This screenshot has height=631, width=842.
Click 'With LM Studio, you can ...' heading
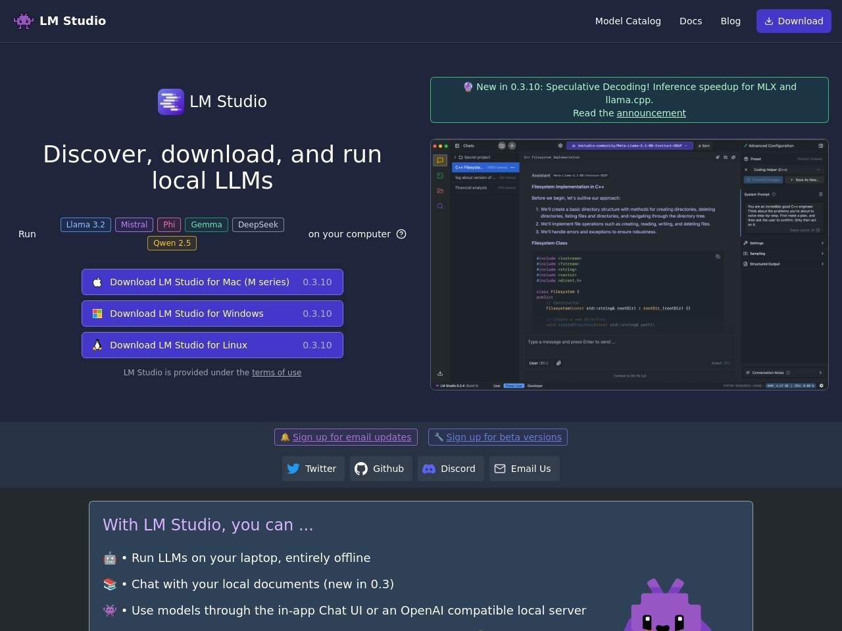(x=208, y=525)
